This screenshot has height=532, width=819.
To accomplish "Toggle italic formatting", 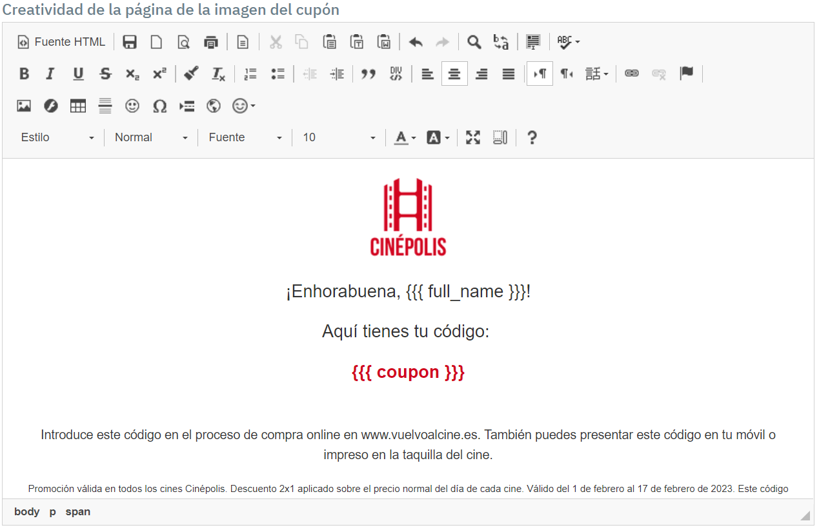I will (x=51, y=74).
